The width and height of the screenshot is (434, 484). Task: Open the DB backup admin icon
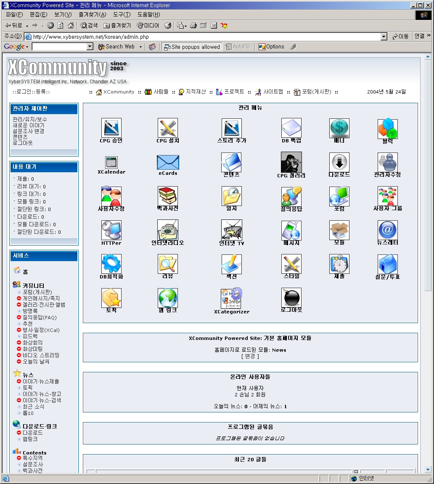point(291,128)
